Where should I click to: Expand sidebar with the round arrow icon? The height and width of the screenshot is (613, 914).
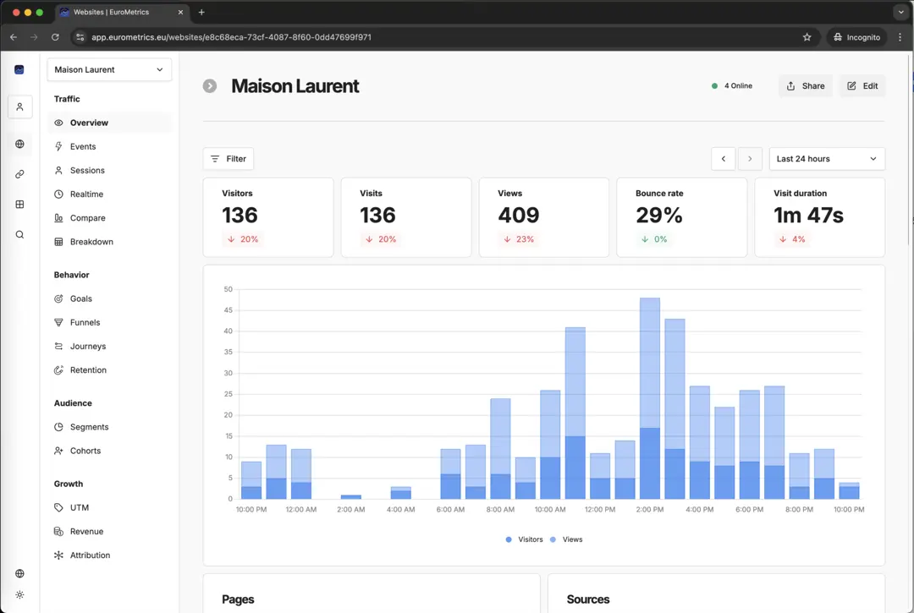(210, 86)
